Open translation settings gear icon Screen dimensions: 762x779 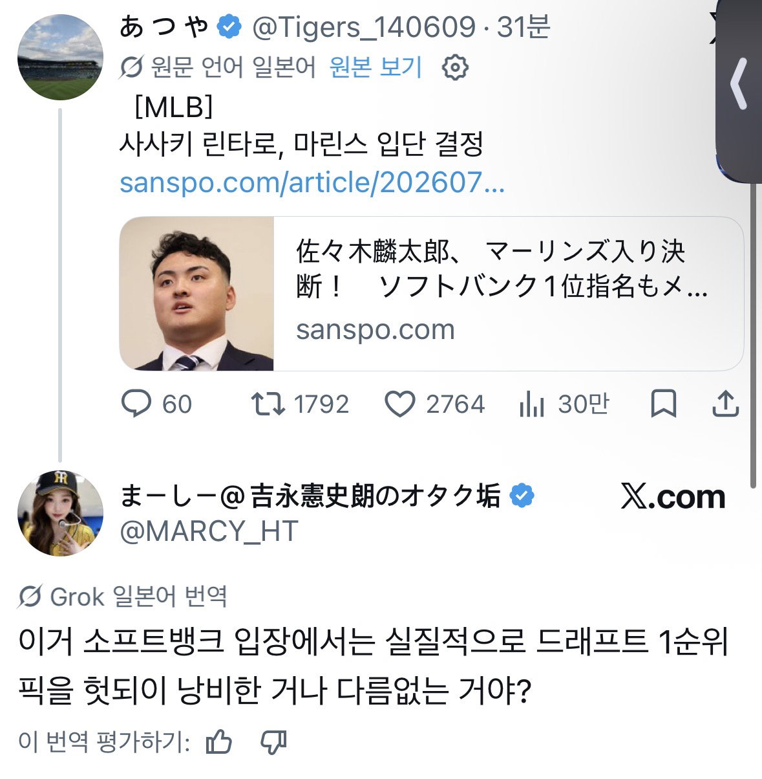454,67
